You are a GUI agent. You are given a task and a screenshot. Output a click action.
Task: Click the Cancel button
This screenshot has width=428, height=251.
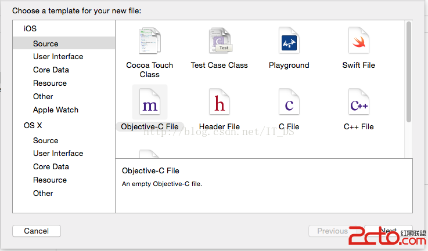36,231
